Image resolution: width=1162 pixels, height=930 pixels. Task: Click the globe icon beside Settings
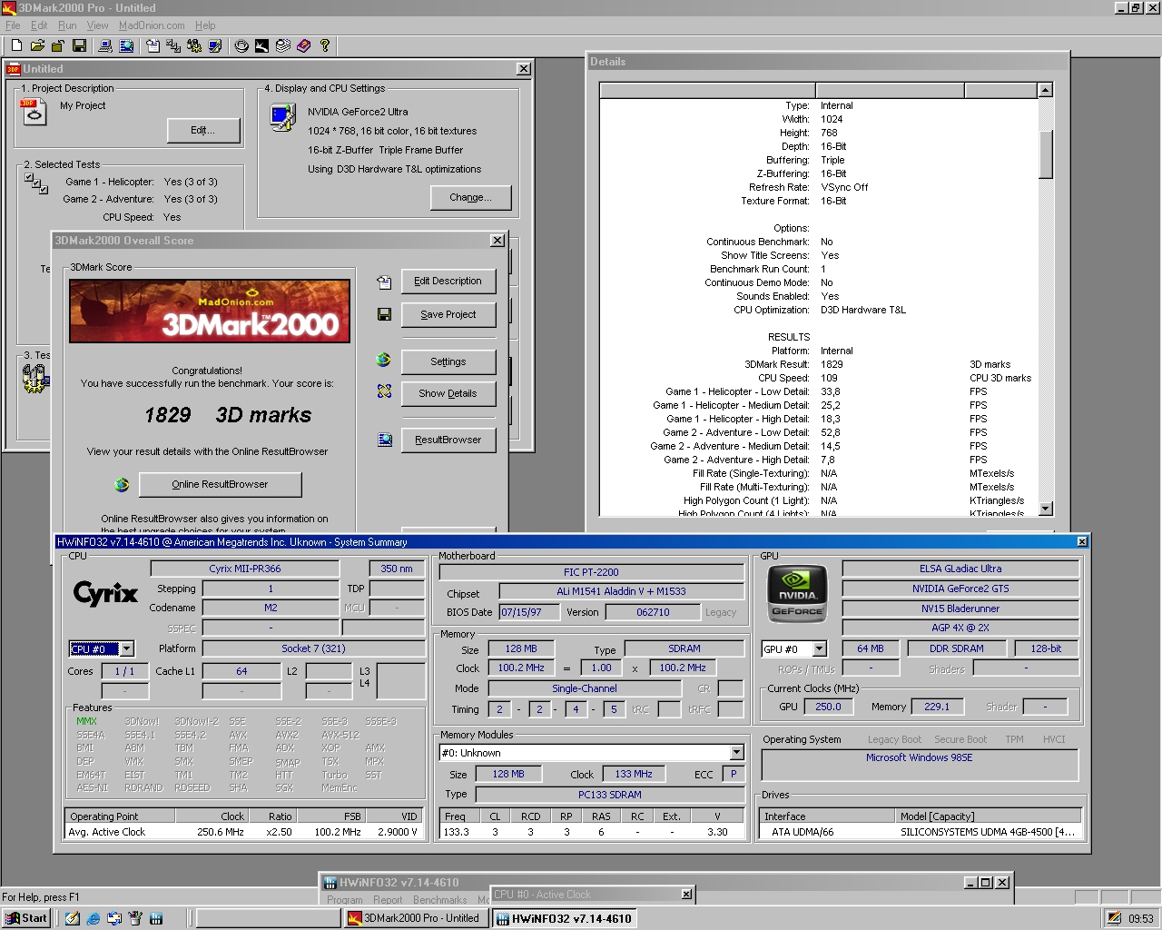[384, 361]
